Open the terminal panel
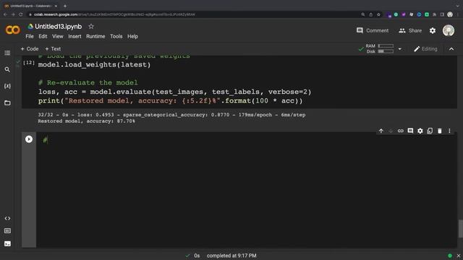 click(7, 243)
